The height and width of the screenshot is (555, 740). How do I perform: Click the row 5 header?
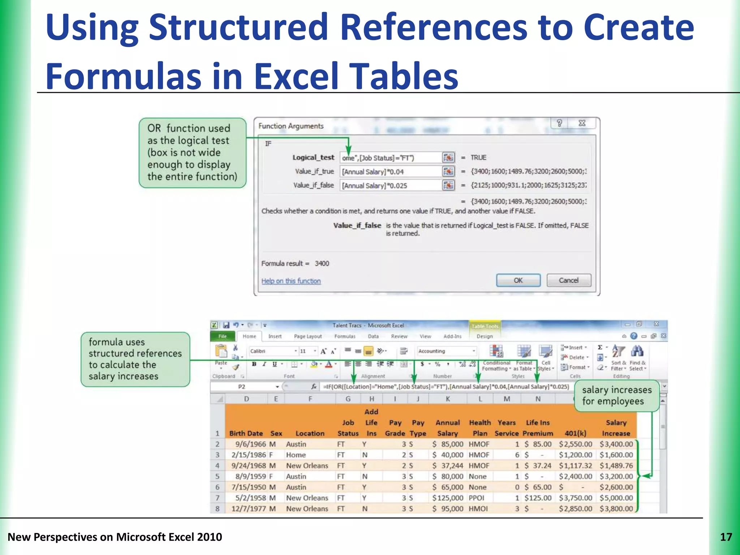(x=218, y=476)
